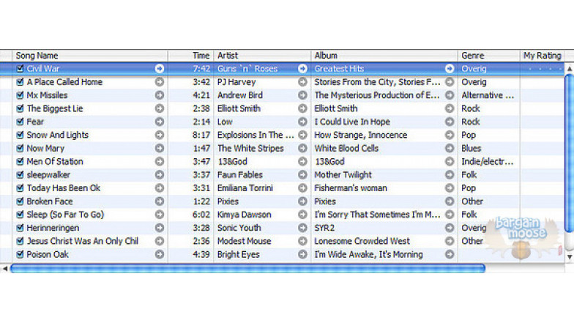The height and width of the screenshot is (323, 574).
Task: Select artist cell Explosions In The ...
Action: [x=256, y=135]
